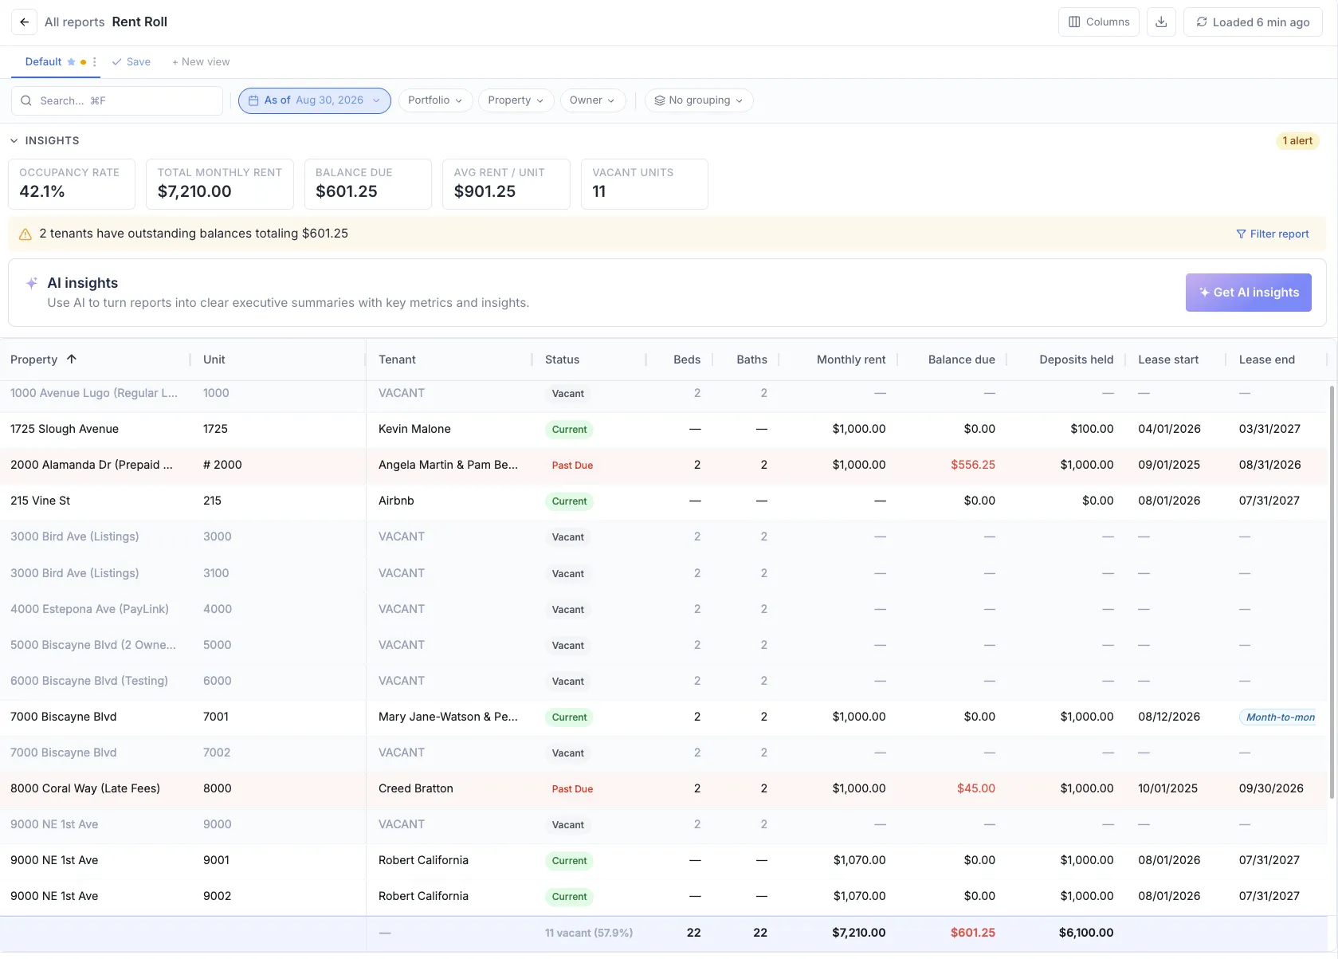This screenshot has width=1338, height=959.
Task: Click the Property column sort arrow
Action: pyautogui.click(x=72, y=360)
